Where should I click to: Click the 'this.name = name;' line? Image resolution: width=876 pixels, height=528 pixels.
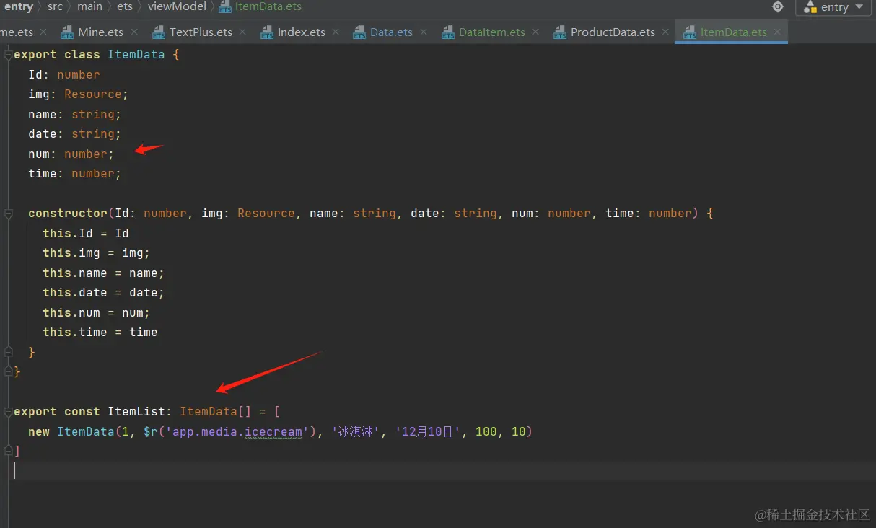click(x=104, y=273)
